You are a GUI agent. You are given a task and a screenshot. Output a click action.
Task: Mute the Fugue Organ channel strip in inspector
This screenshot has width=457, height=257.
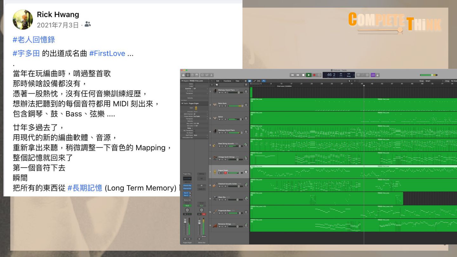[185, 239]
